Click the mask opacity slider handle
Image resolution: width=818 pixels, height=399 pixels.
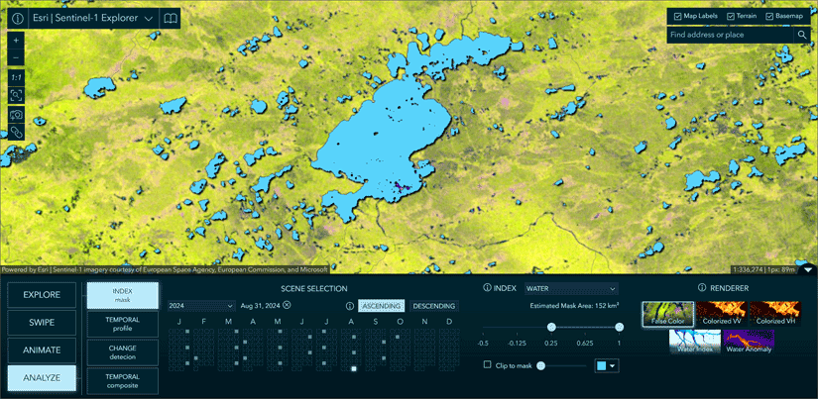[x=541, y=365]
